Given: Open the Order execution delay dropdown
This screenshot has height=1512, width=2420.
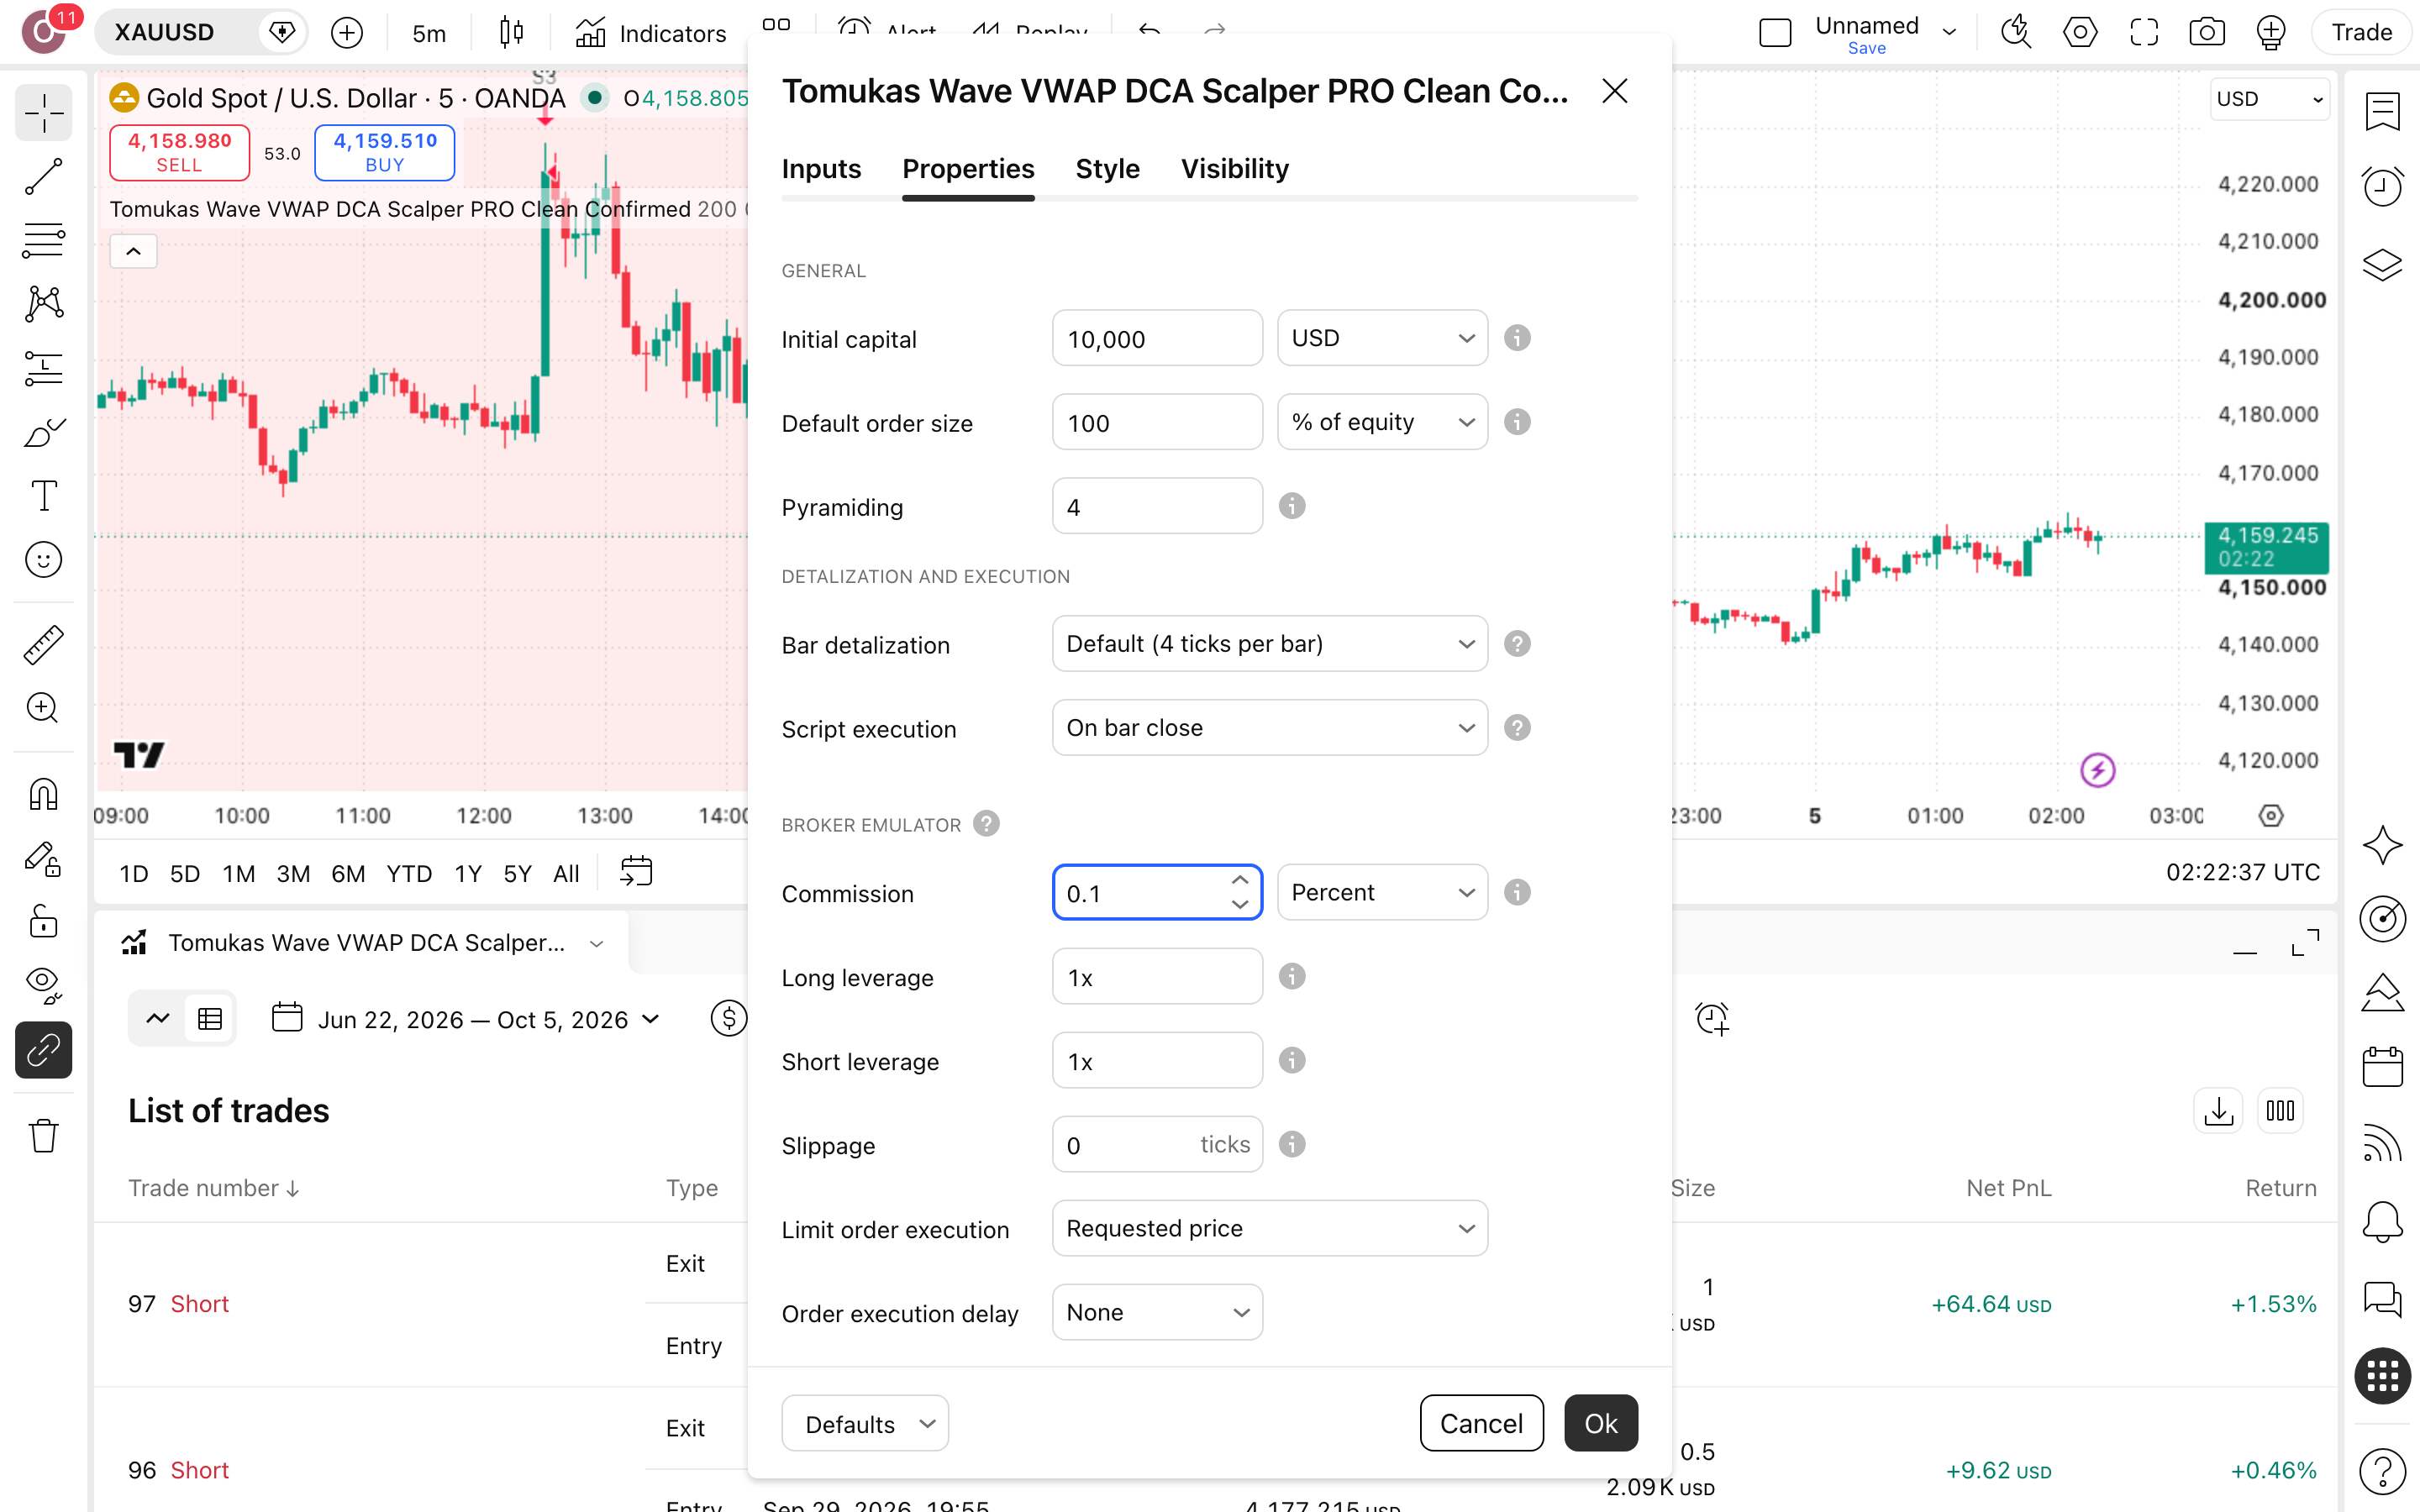Looking at the screenshot, I should click(1157, 1312).
